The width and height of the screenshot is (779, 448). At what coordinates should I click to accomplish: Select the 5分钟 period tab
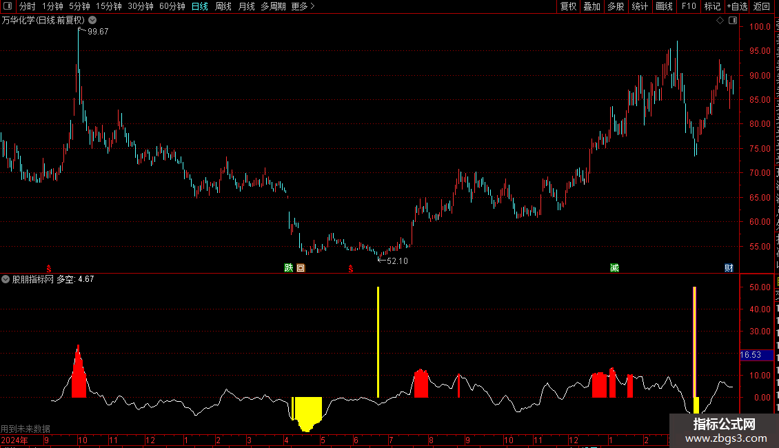click(79, 6)
